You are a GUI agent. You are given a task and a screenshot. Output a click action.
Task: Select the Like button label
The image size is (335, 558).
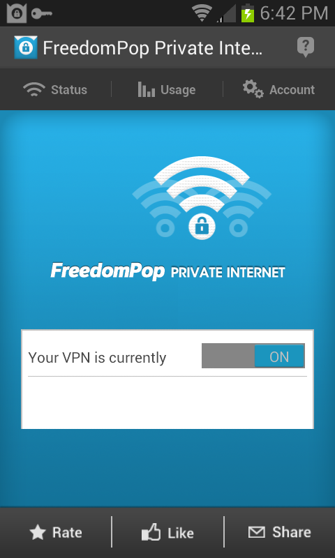pos(181,533)
